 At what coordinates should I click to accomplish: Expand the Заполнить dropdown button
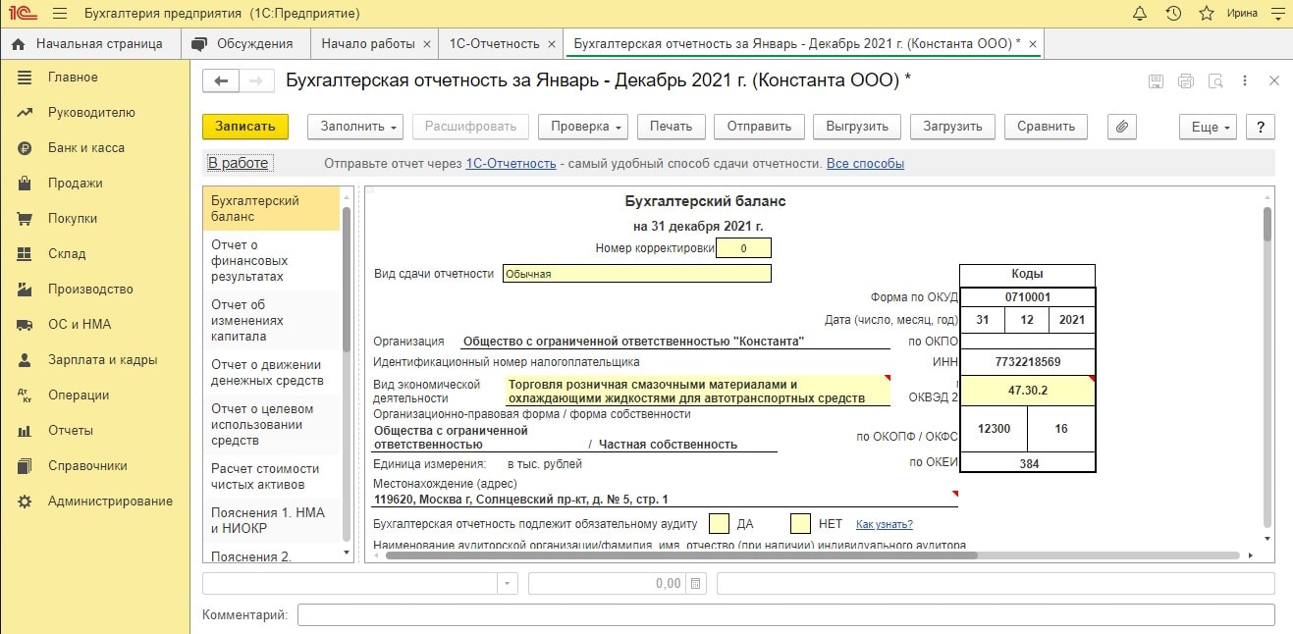(355, 127)
